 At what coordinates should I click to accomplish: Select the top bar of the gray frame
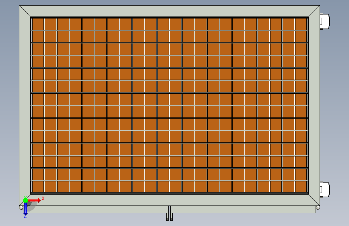[169, 11]
